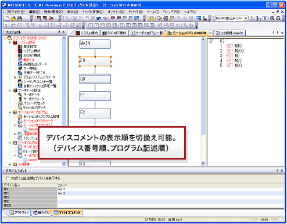Switch to the SSCNET構成 tab
This screenshot has height=224, width=287.
click(114, 33)
